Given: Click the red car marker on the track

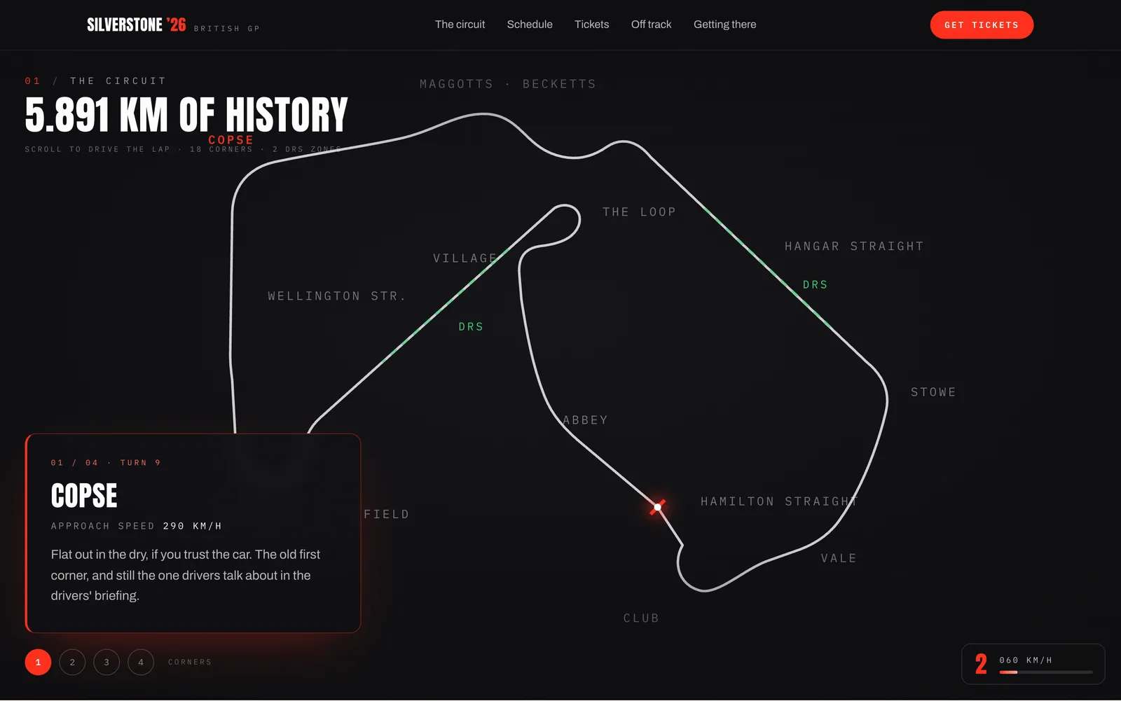Looking at the screenshot, I should tap(657, 507).
